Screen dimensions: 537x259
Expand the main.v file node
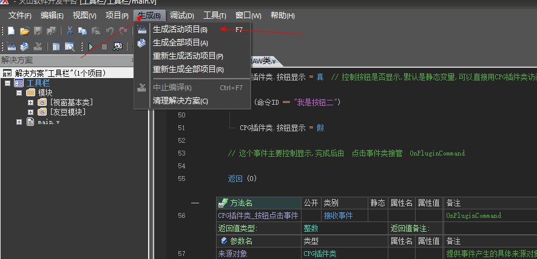click(19, 122)
